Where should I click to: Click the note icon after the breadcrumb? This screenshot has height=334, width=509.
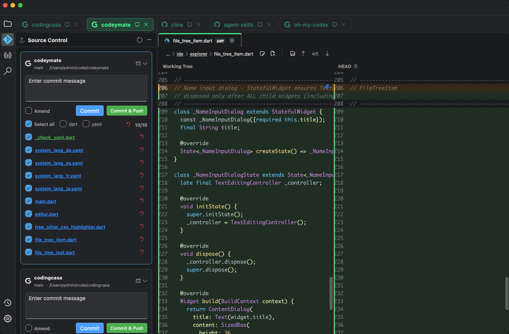click(263, 54)
